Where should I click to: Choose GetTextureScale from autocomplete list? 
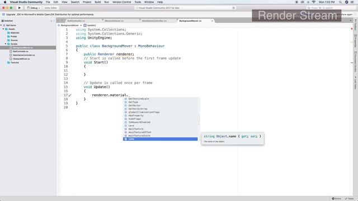pyautogui.click(x=160, y=99)
